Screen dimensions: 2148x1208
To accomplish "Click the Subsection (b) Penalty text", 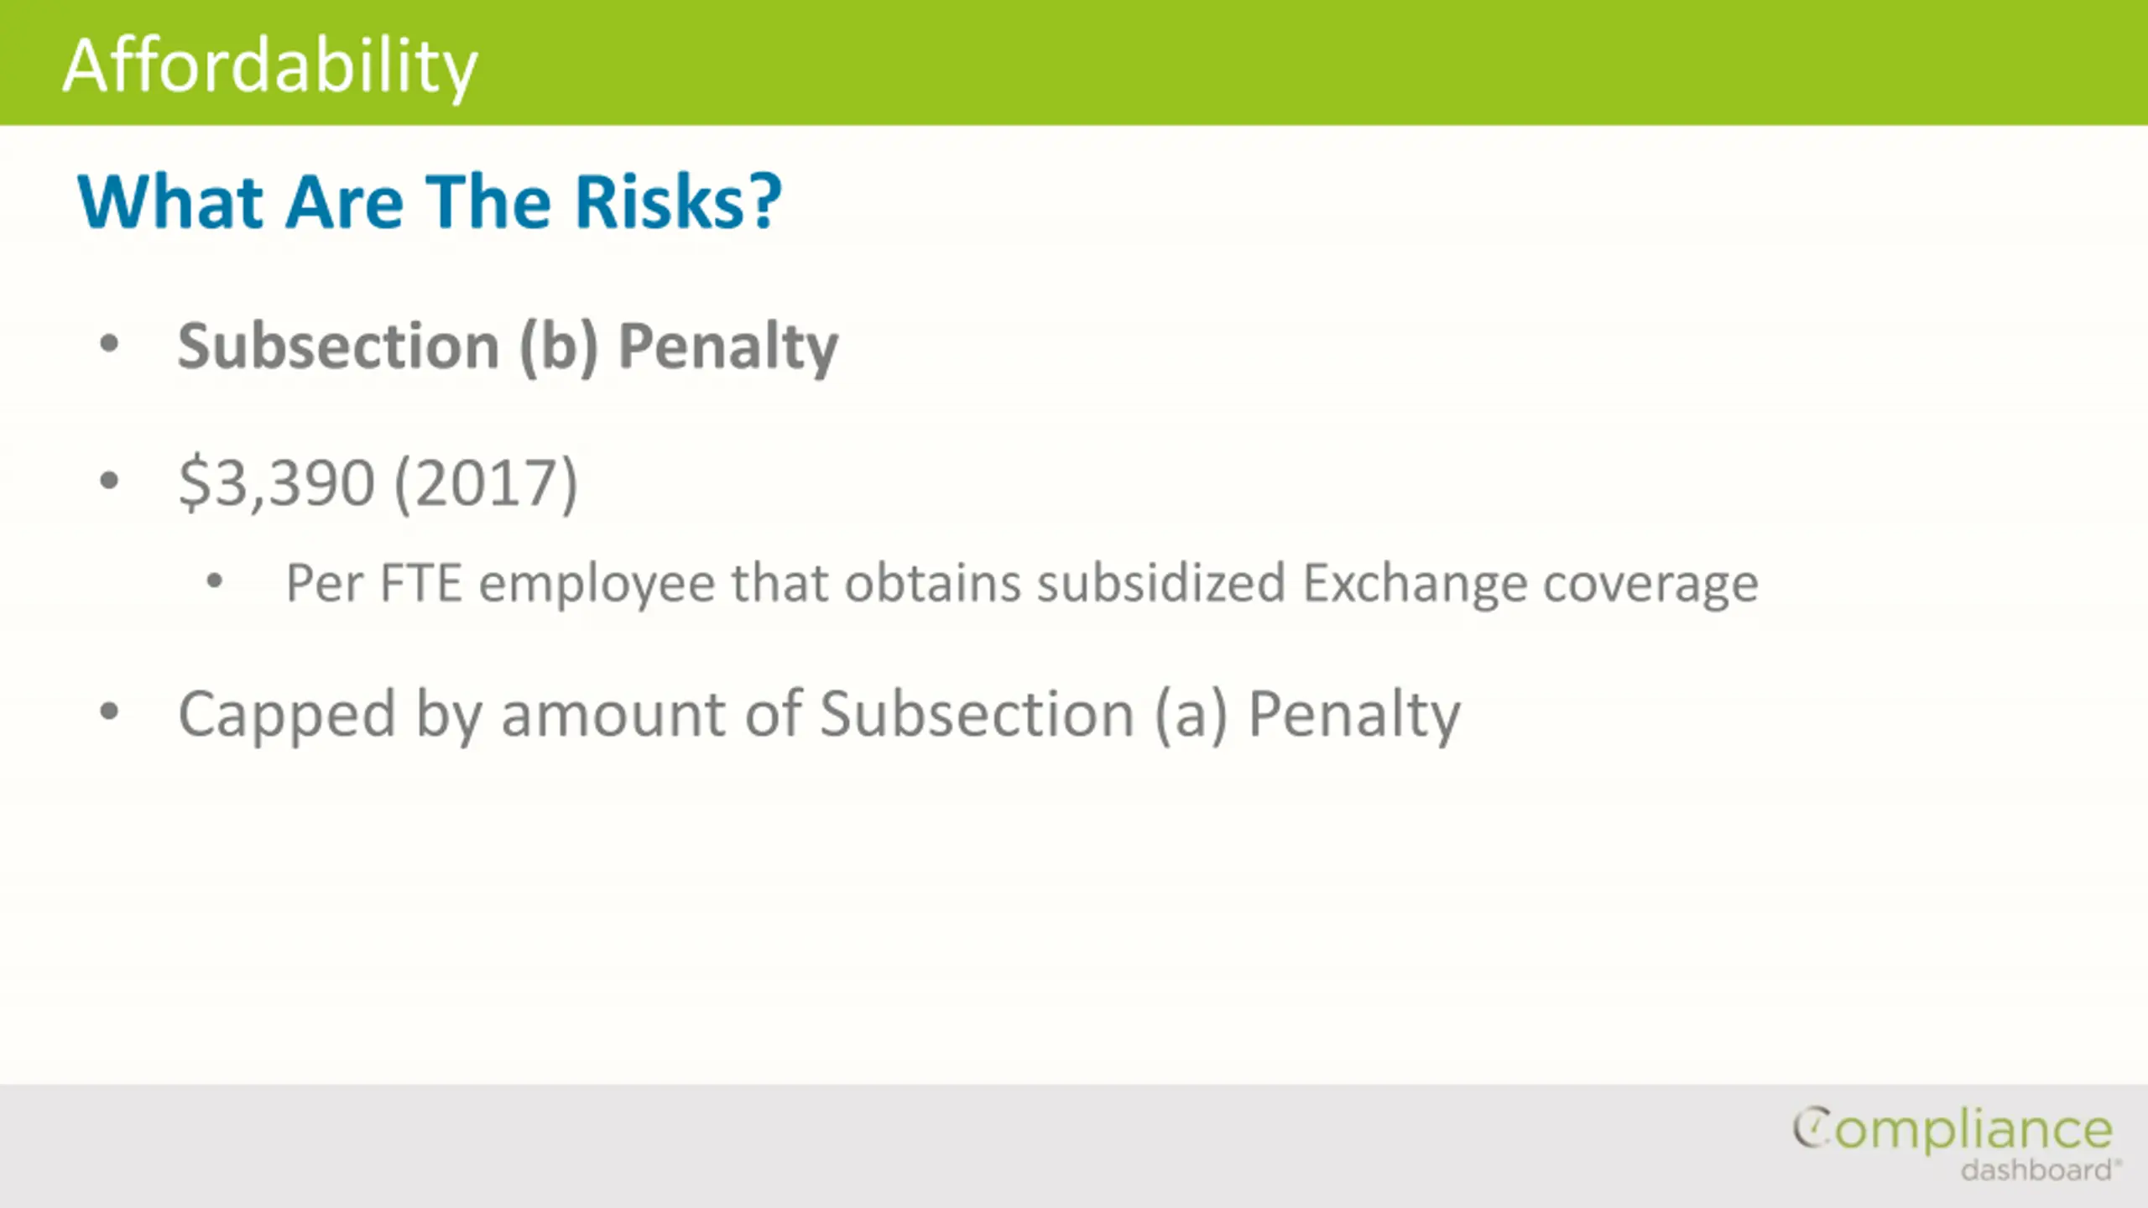I will (x=508, y=346).
